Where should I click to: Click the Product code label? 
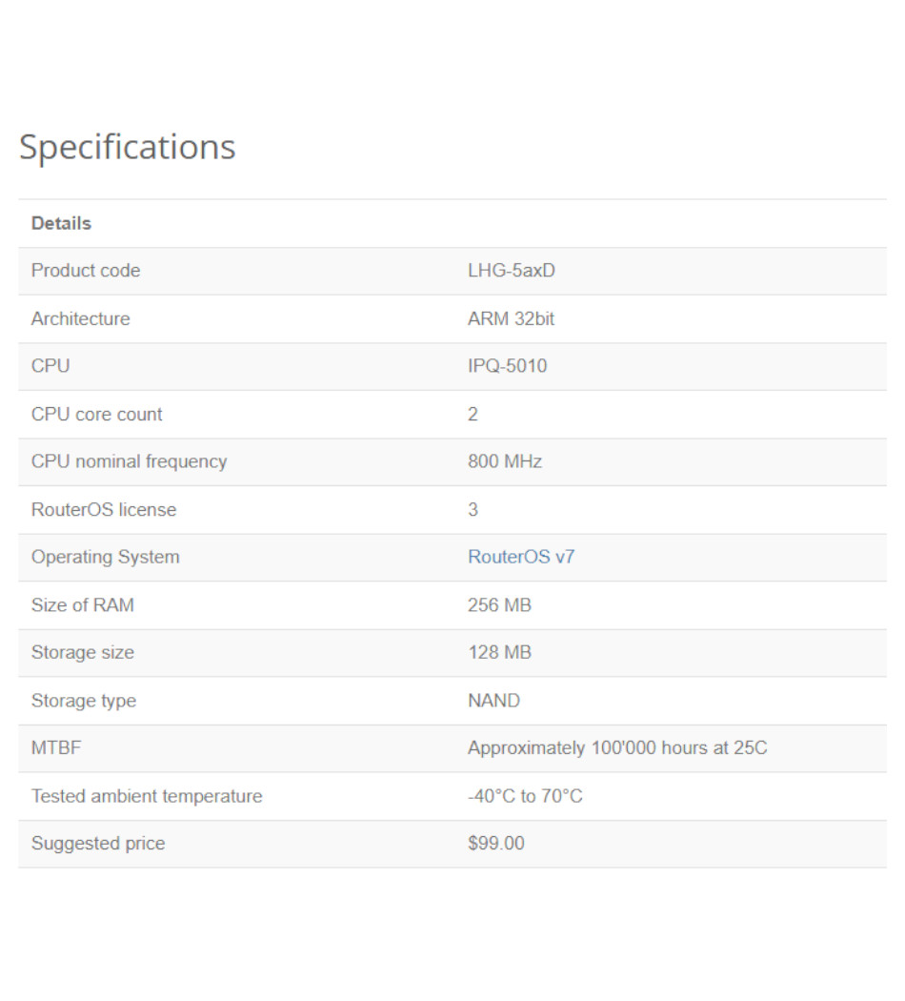(85, 271)
